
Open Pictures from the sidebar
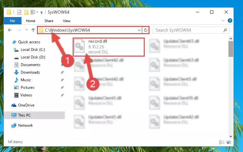tap(27, 88)
